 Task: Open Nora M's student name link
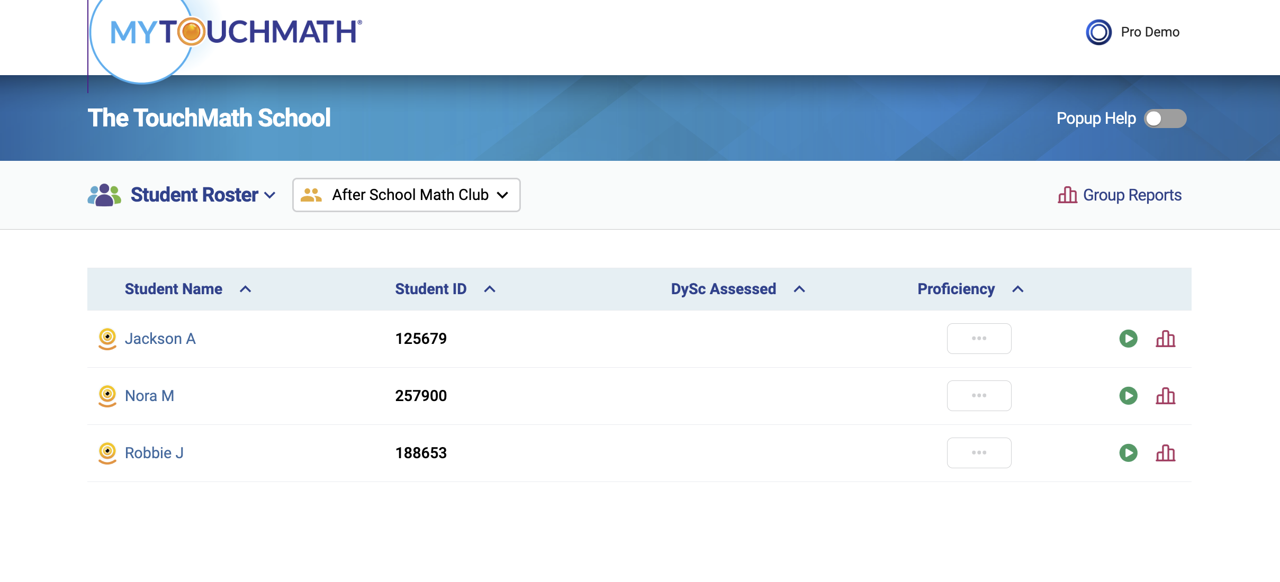149,396
